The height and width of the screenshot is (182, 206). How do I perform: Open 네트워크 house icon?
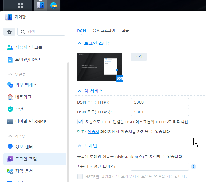(10, 97)
